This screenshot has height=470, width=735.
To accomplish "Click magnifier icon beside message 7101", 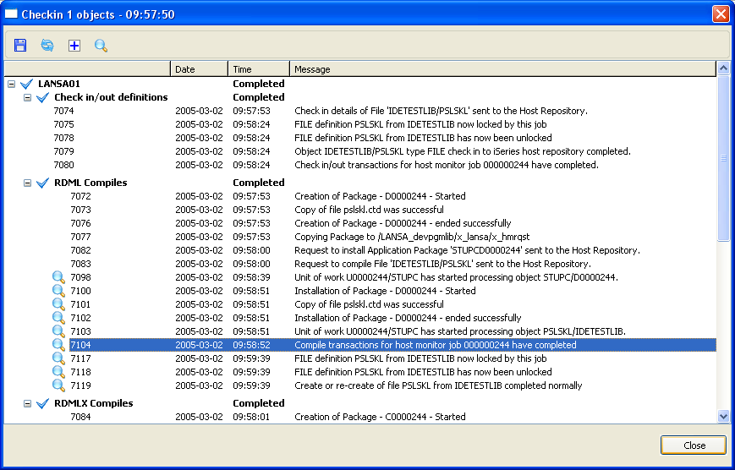I will (x=58, y=304).
